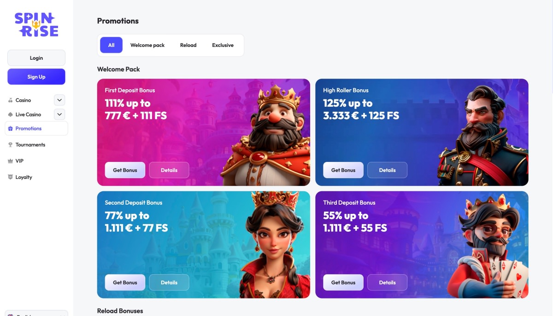Image resolution: width=553 pixels, height=316 pixels.
Task: View Details of High Roller Bonus
Action: pos(387,170)
